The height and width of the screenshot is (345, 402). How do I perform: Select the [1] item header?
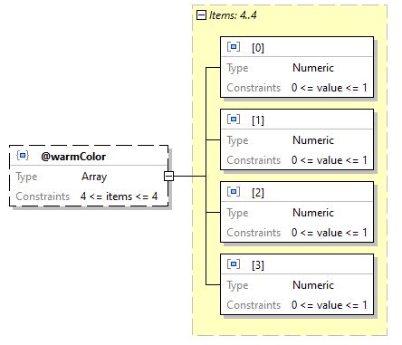(297, 120)
